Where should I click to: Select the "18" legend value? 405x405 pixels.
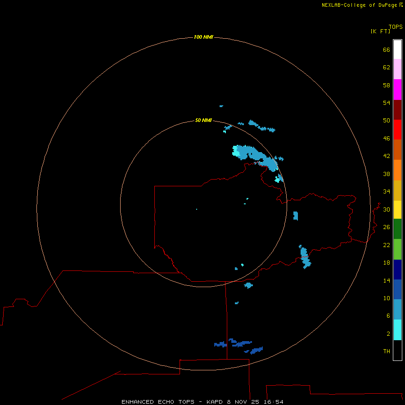[387, 263]
